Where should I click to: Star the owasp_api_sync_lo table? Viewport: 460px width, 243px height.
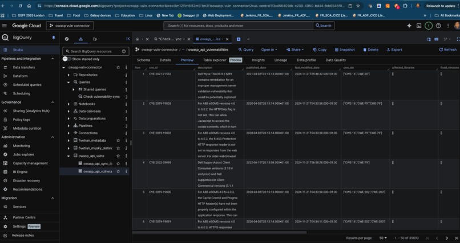click(x=118, y=164)
